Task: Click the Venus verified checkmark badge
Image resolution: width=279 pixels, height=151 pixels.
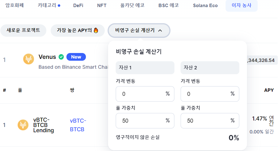Action: pos(61,57)
